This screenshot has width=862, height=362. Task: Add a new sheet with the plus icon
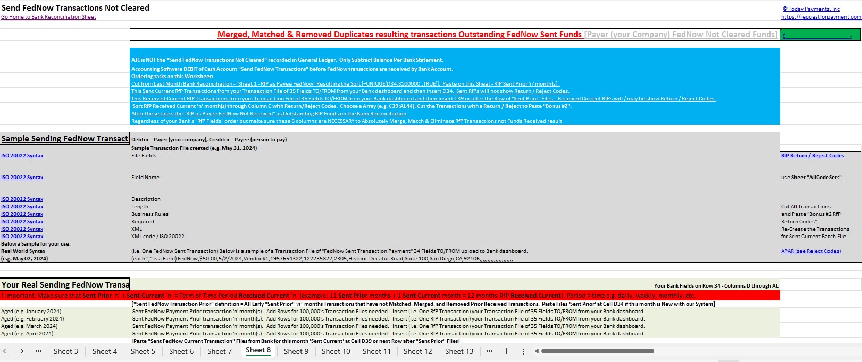pos(506,351)
